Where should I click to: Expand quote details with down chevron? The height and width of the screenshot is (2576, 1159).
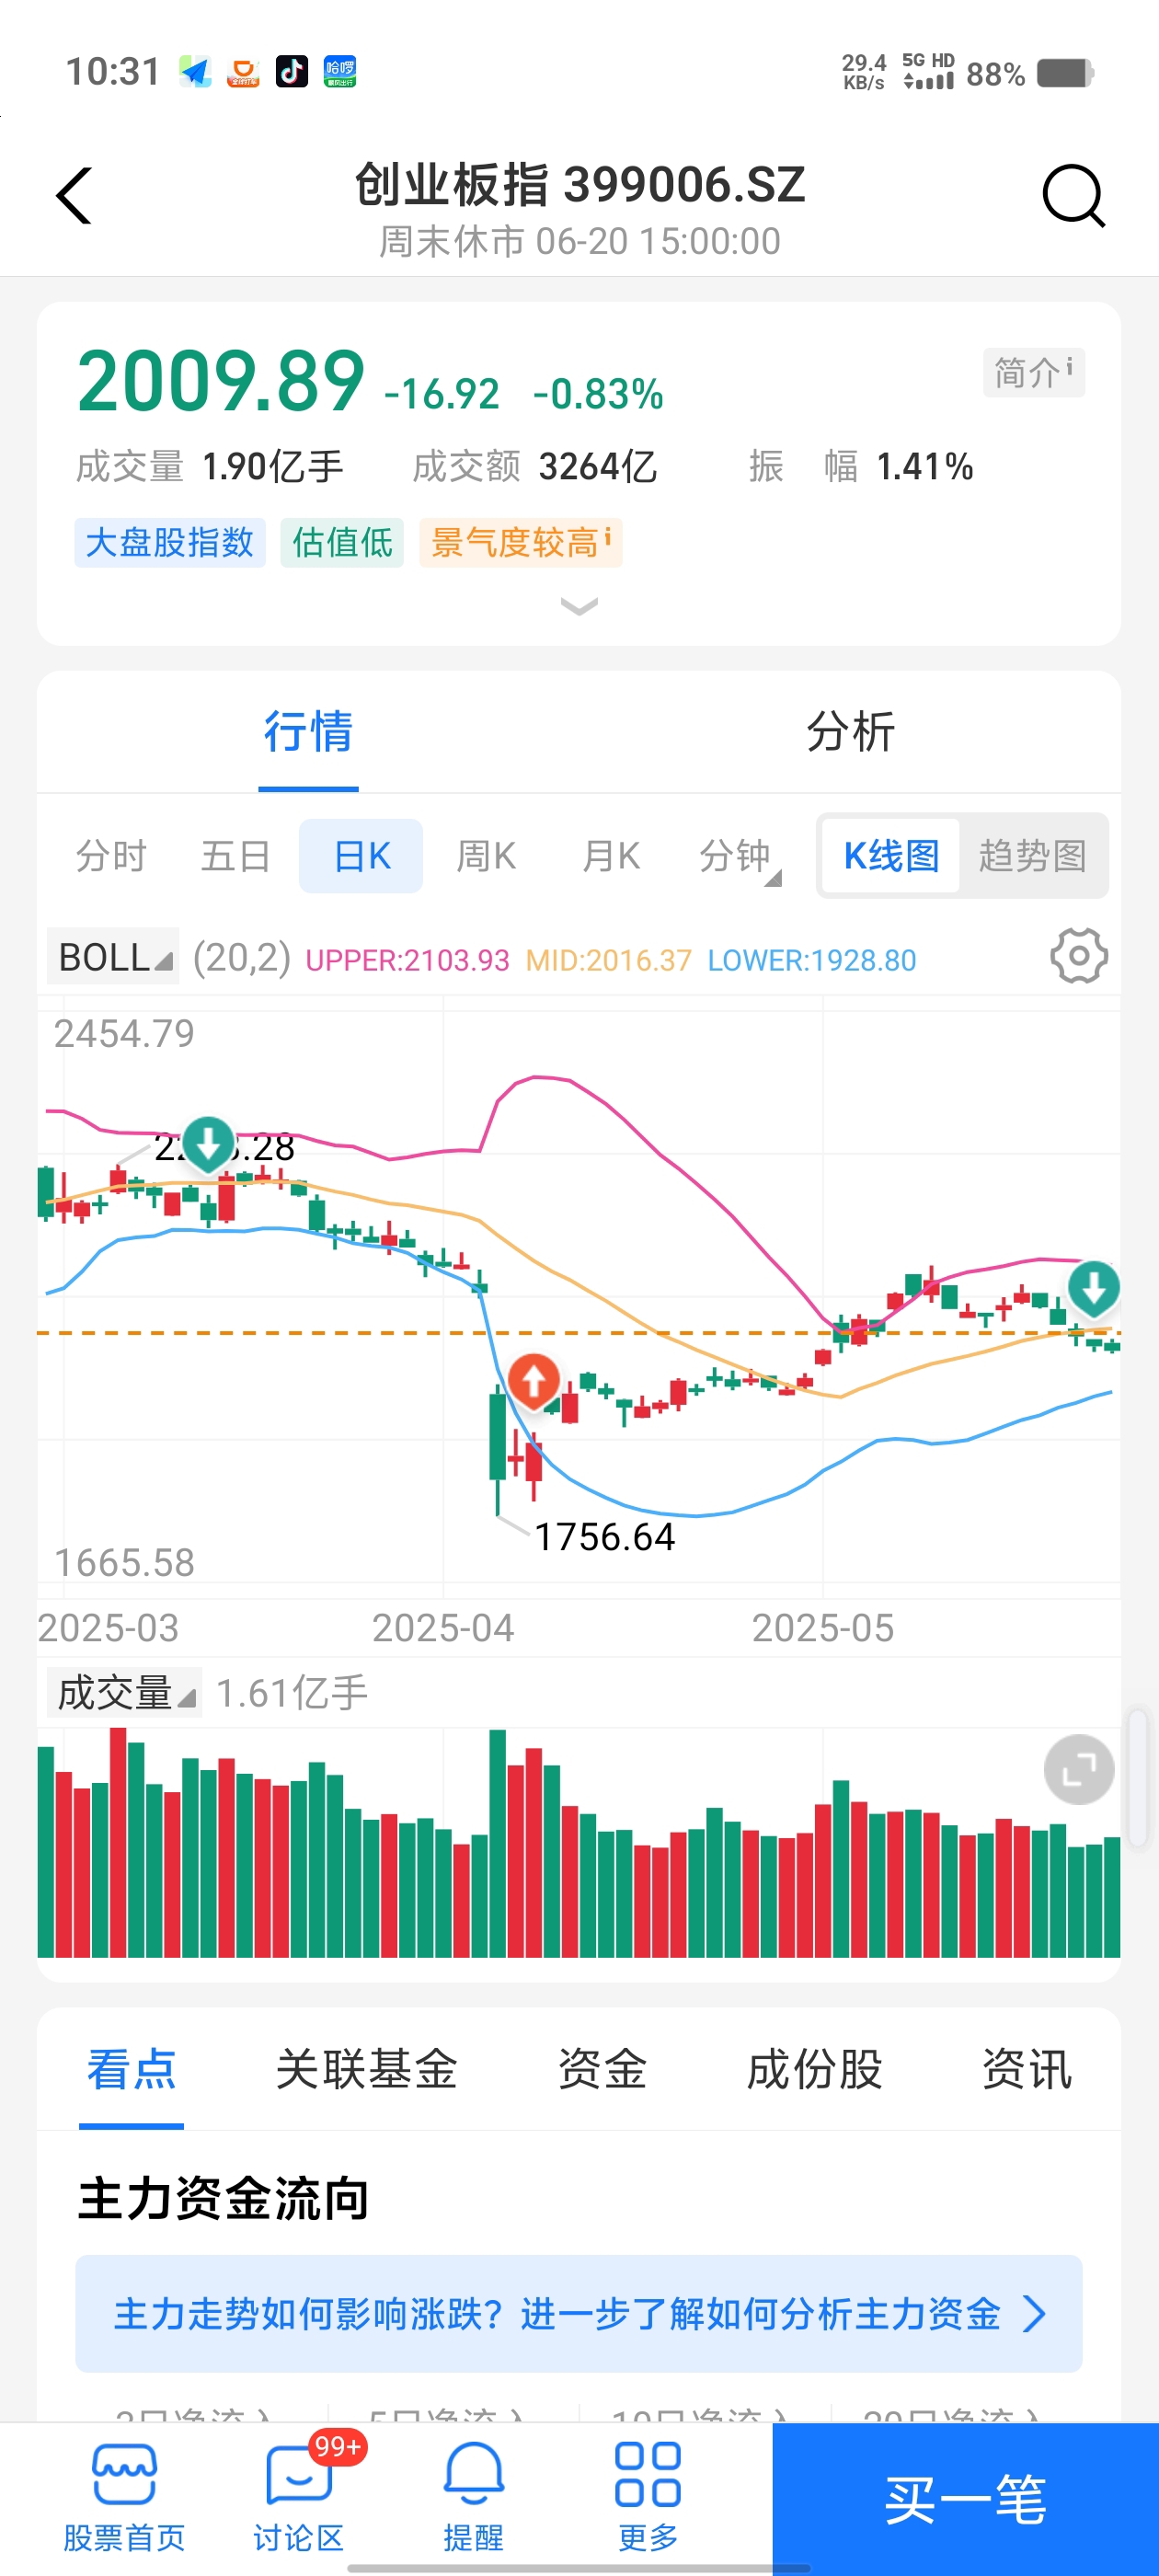(x=579, y=607)
